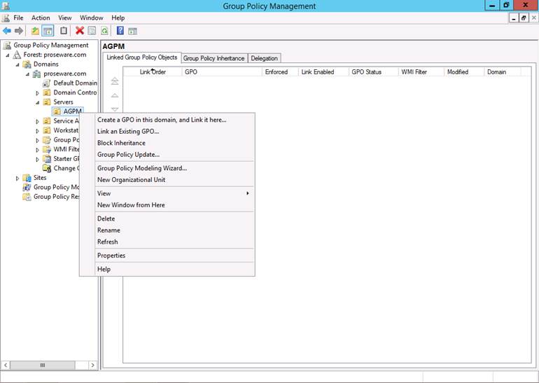Collapse the Servers tree node
This screenshot has height=383, width=539.
pyautogui.click(x=38, y=102)
